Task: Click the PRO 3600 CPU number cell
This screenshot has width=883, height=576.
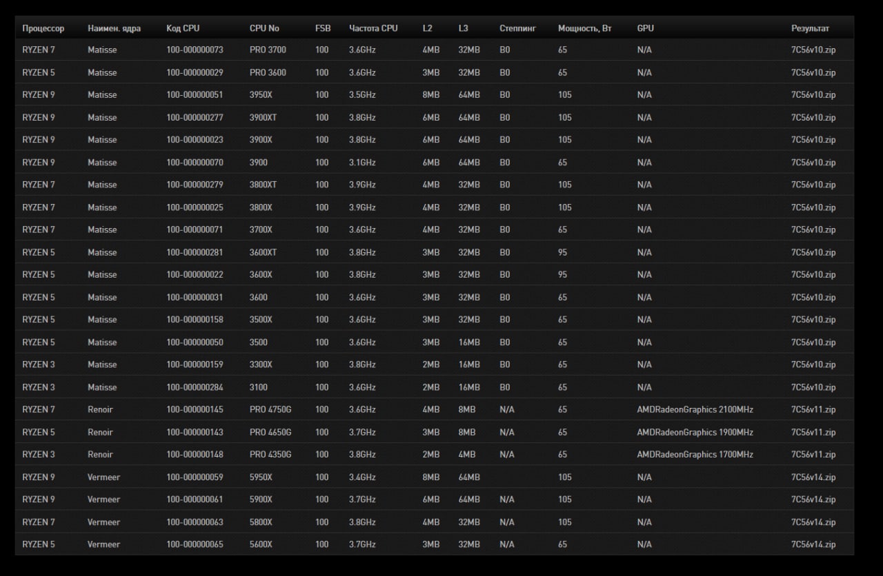Action: click(x=268, y=73)
